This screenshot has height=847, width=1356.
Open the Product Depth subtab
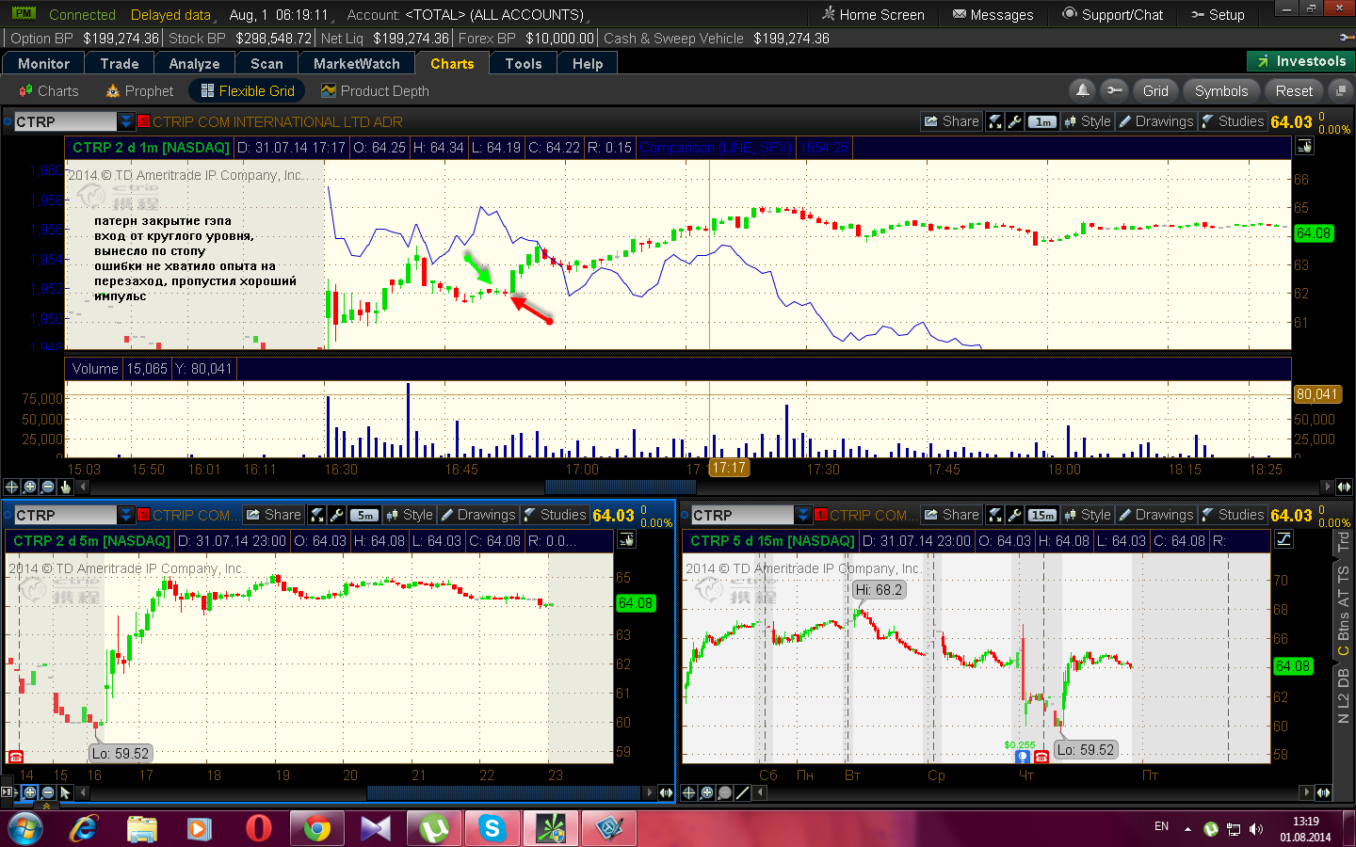(x=375, y=90)
